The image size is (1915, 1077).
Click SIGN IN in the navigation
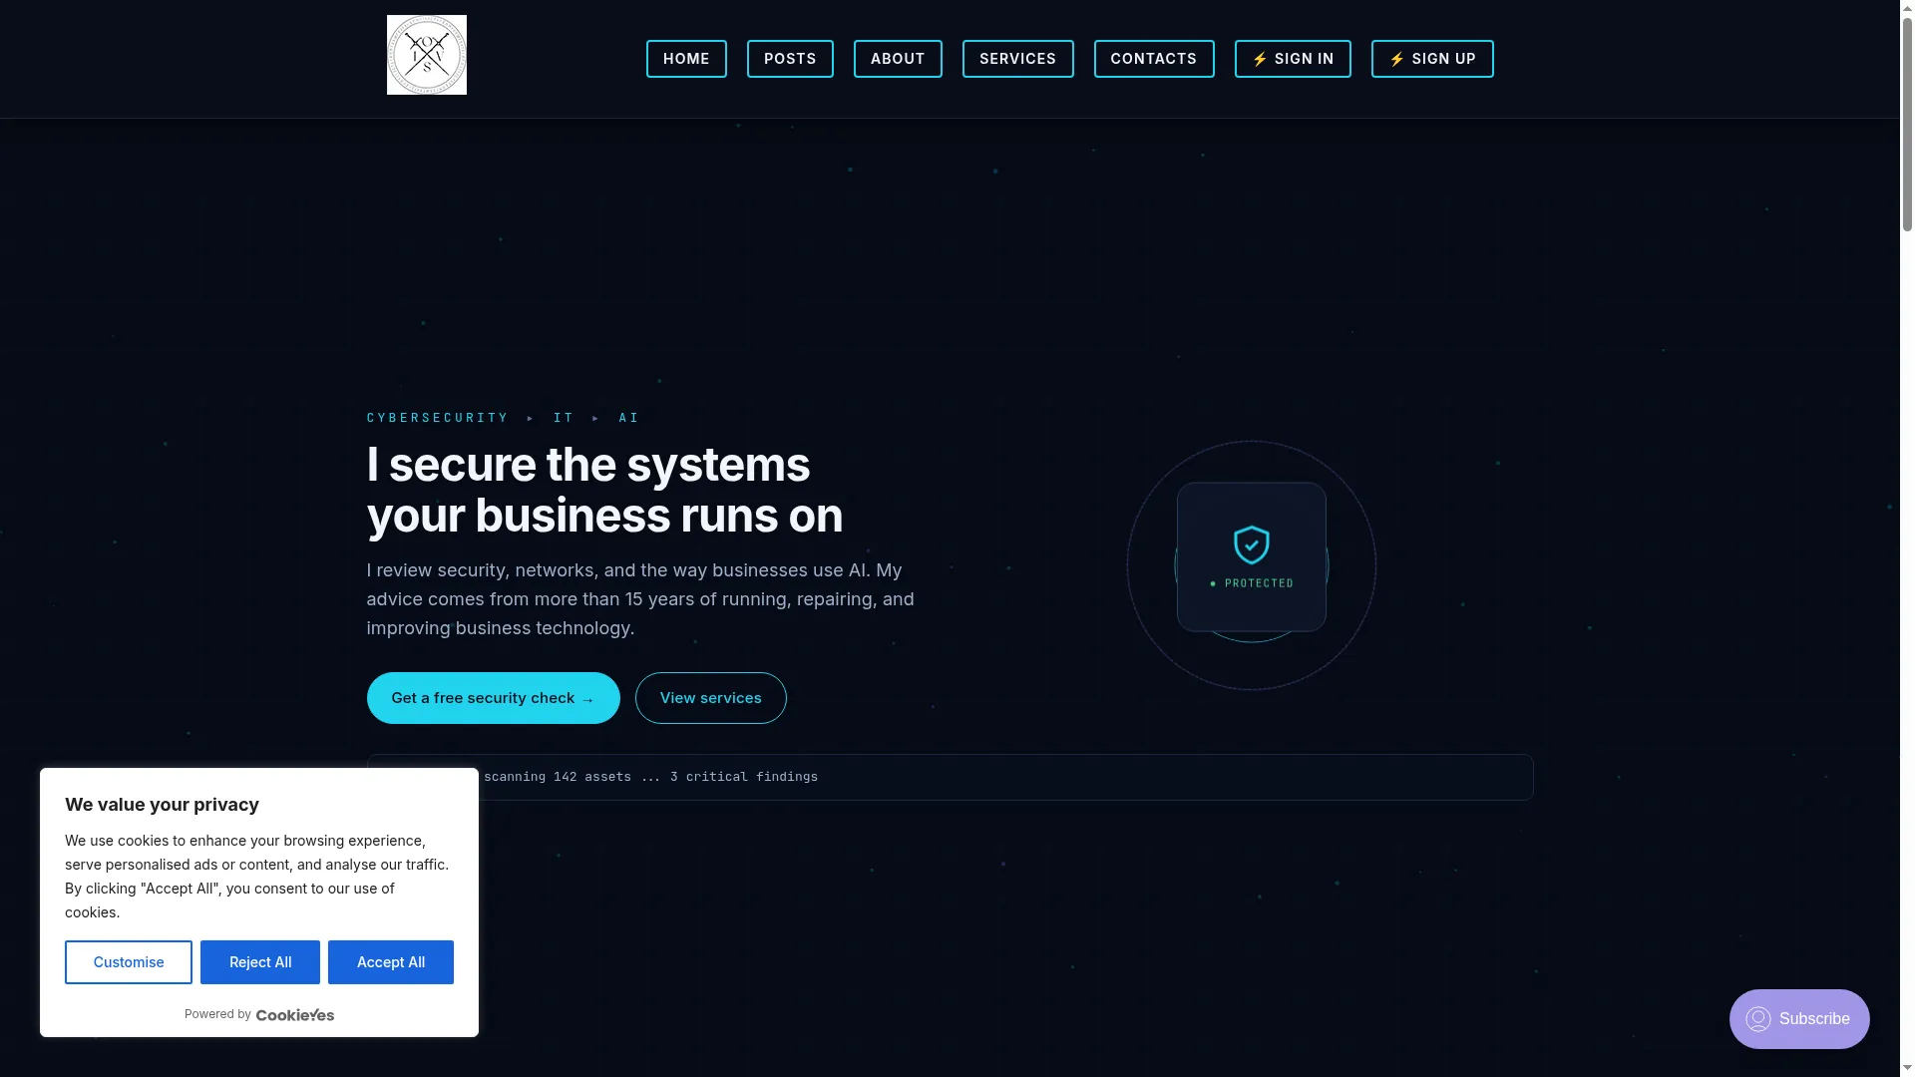click(1293, 59)
